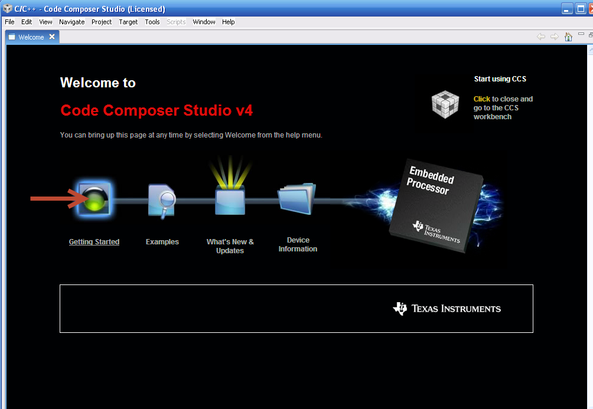This screenshot has height=409, width=593.
Task: Select the Welcome tab
Action: 31,37
